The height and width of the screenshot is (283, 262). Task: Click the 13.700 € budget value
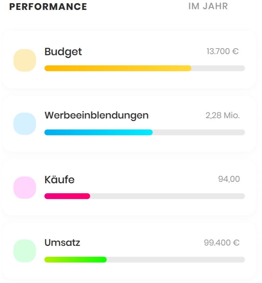point(223,51)
